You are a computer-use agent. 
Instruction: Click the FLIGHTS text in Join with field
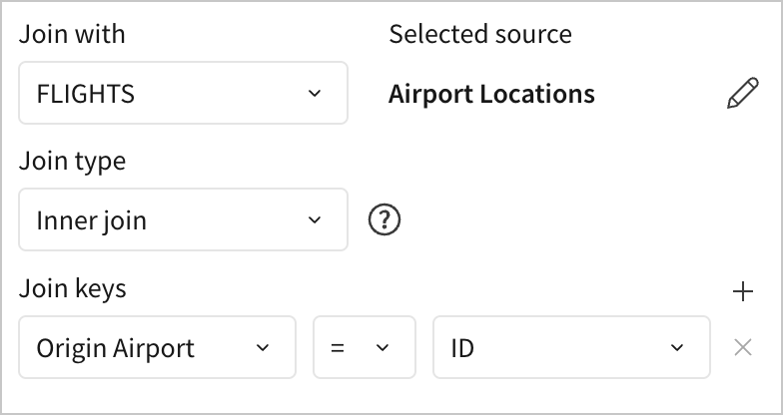pyautogui.click(x=85, y=95)
